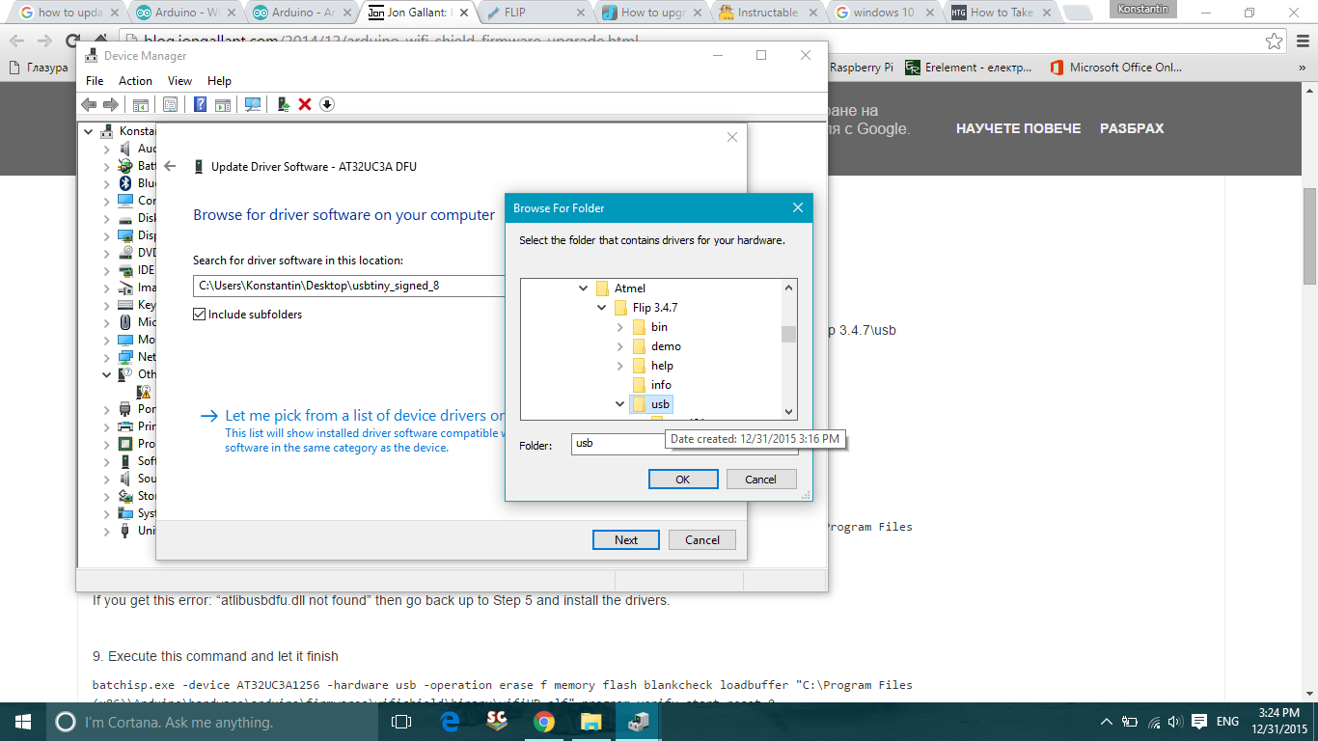
Task: Click inside the Folder name field showing usb
Action: click(618, 444)
